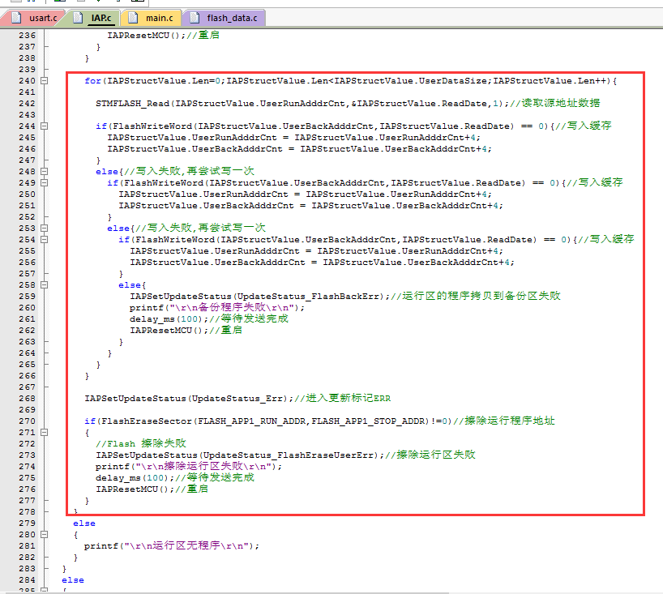The height and width of the screenshot is (594, 663).
Task: Collapse the else block at line 248
Action: click(x=44, y=171)
